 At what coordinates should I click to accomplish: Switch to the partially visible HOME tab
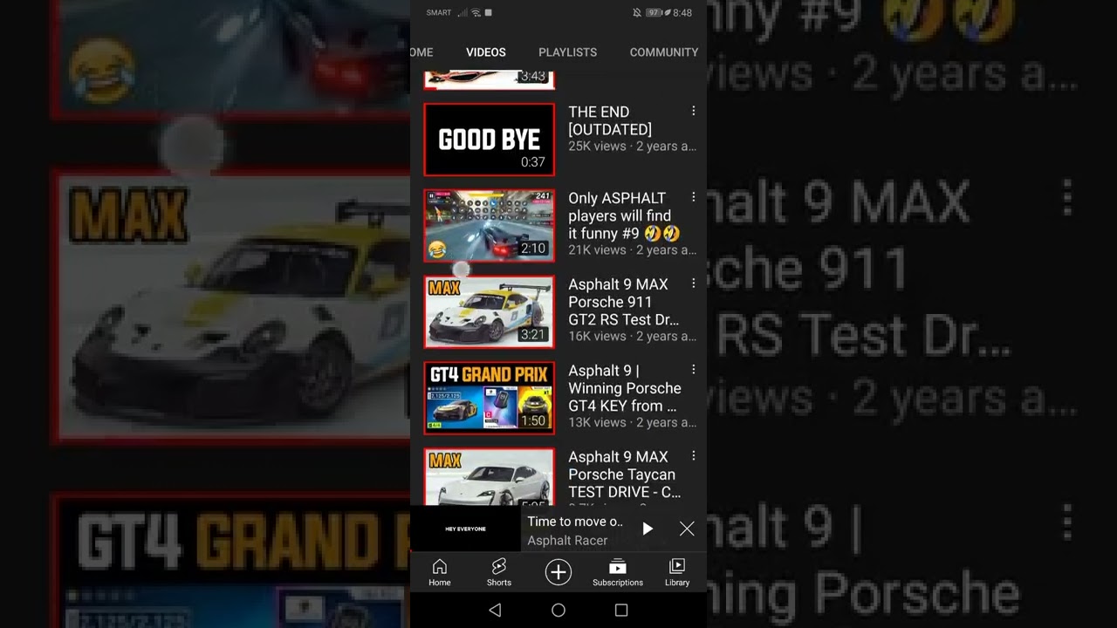421,52
